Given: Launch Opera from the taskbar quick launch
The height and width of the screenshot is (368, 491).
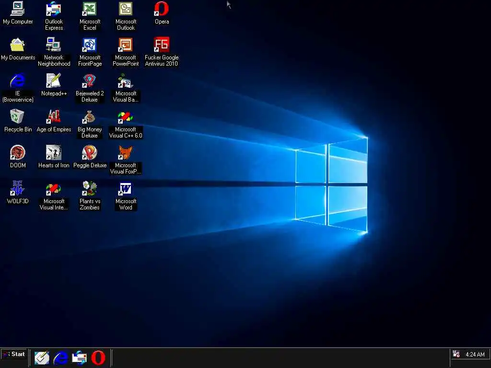Looking at the screenshot, I should [x=98, y=357].
